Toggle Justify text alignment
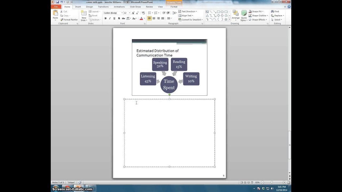342x192 pixels. tap(162, 18)
